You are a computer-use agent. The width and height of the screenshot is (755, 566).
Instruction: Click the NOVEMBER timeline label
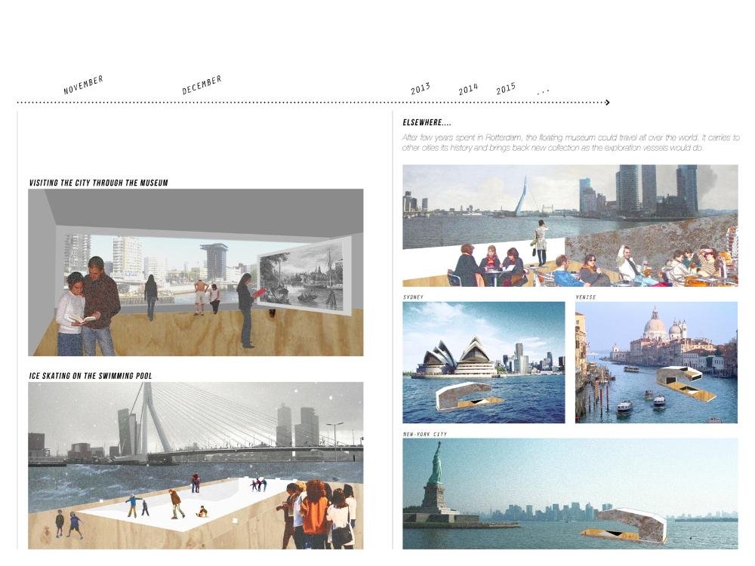pos(83,85)
